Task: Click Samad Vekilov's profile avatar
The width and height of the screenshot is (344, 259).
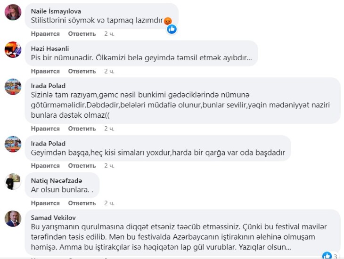Action: pyautogui.click(x=13, y=218)
